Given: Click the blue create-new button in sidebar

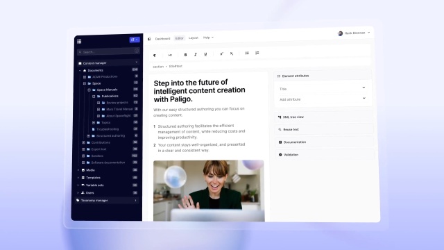Looking at the screenshot, I should point(135,40).
